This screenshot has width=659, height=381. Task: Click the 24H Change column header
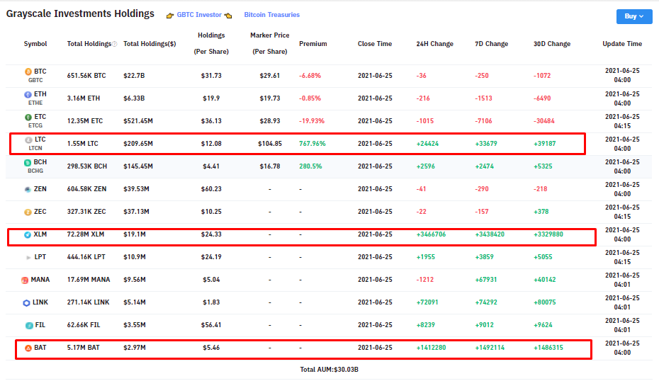[x=434, y=44]
